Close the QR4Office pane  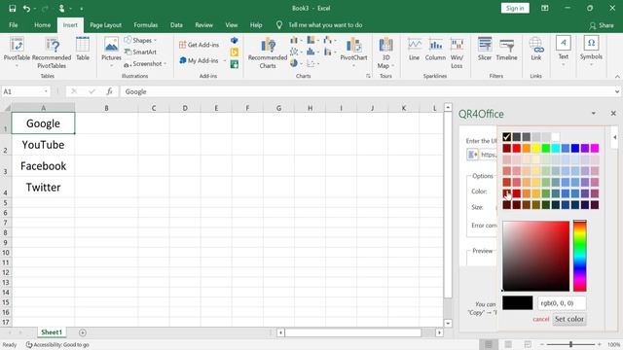[613, 113]
